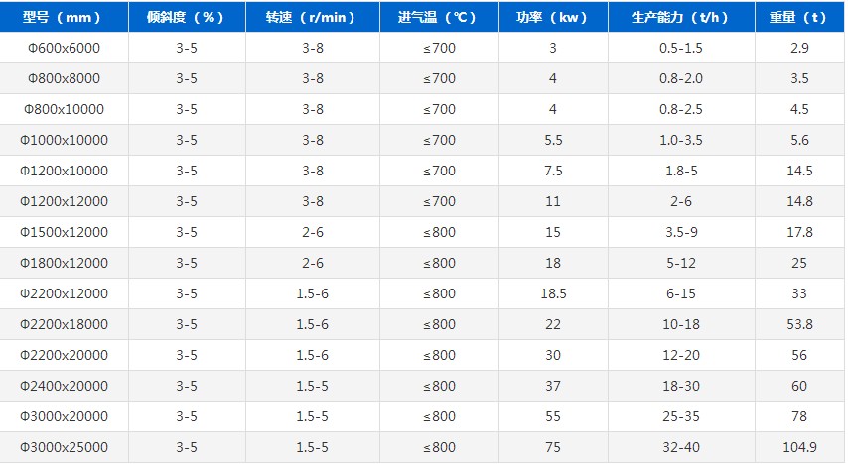This screenshot has height=464, width=848.
Task: Select the Φ1000x10000 model row
Action: (x=422, y=140)
